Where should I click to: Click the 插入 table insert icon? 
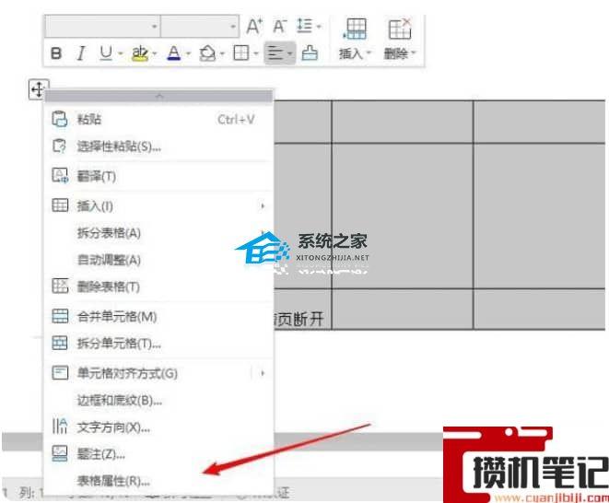click(355, 29)
